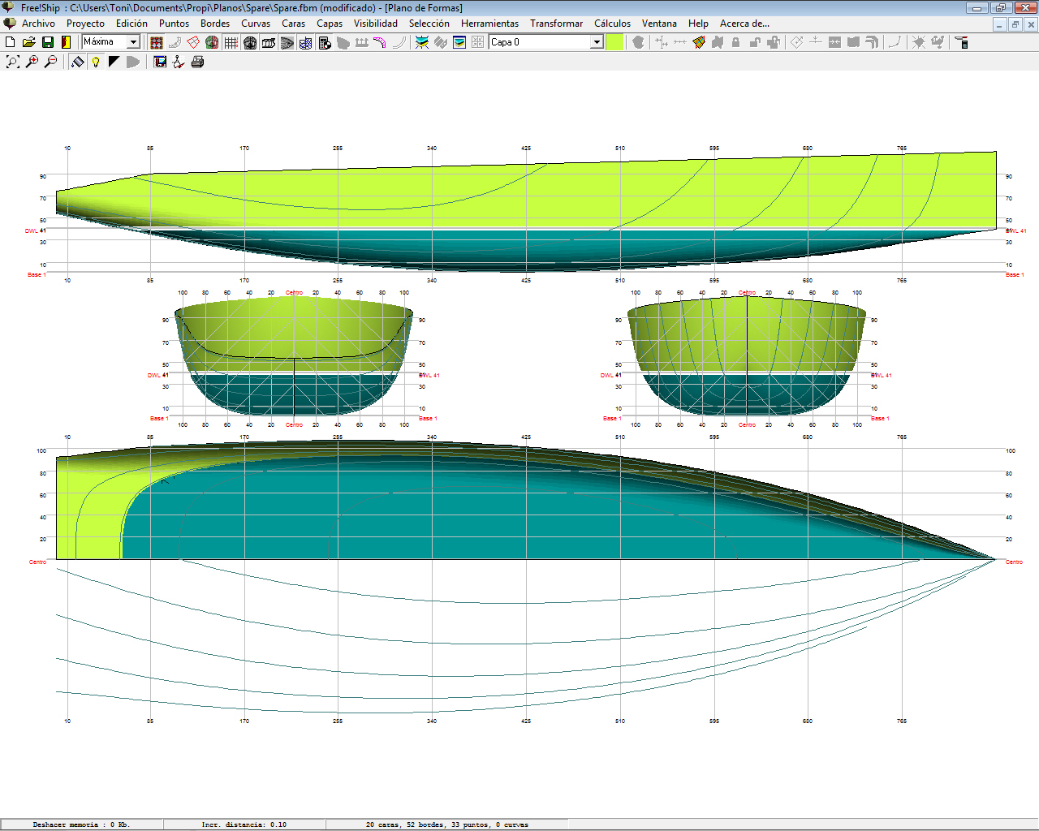Click the Herramientas menu item

pyautogui.click(x=489, y=24)
